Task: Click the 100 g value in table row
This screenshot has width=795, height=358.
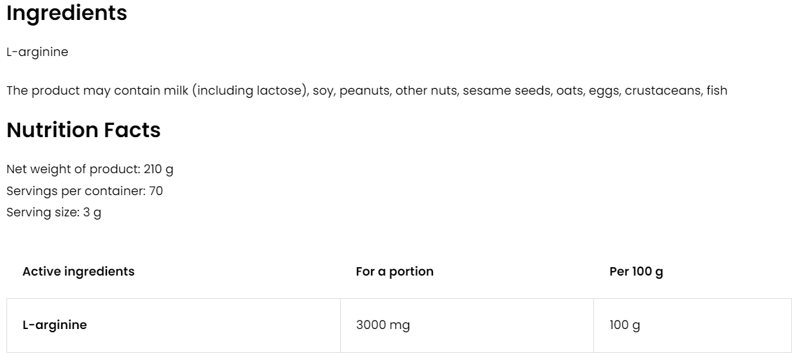Action: [624, 325]
